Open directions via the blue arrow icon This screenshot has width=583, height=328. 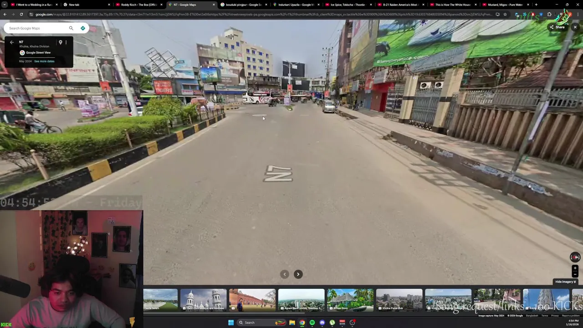(83, 28)
